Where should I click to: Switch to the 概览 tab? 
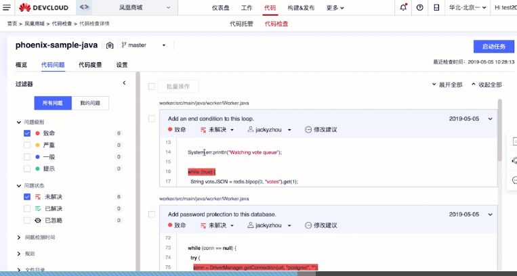point(21,65)
